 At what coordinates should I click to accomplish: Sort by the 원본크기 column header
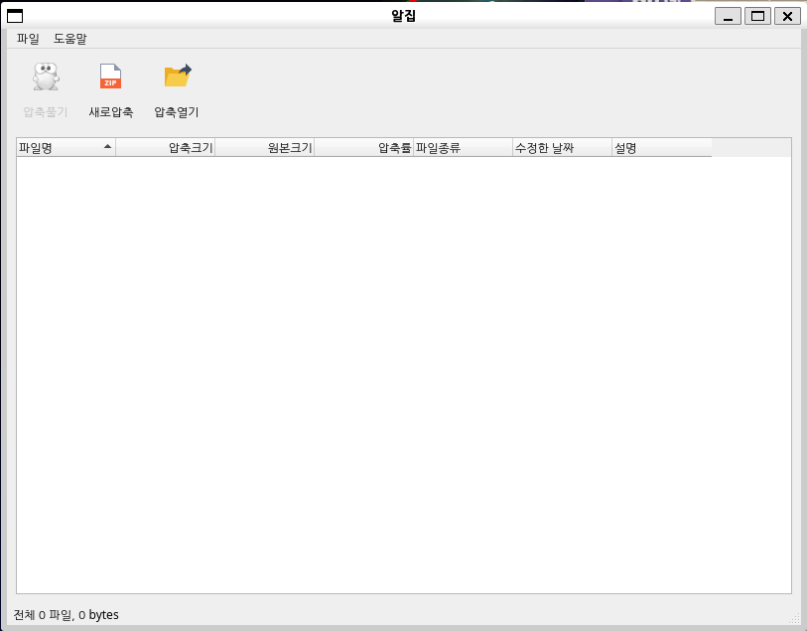tap(265, 148)
